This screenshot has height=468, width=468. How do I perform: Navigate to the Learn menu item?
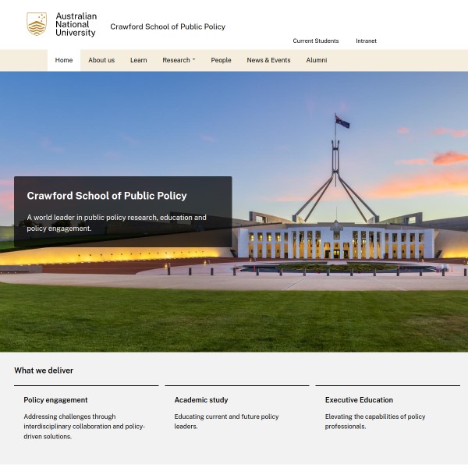pyautogui.click(x=138, y=60)
